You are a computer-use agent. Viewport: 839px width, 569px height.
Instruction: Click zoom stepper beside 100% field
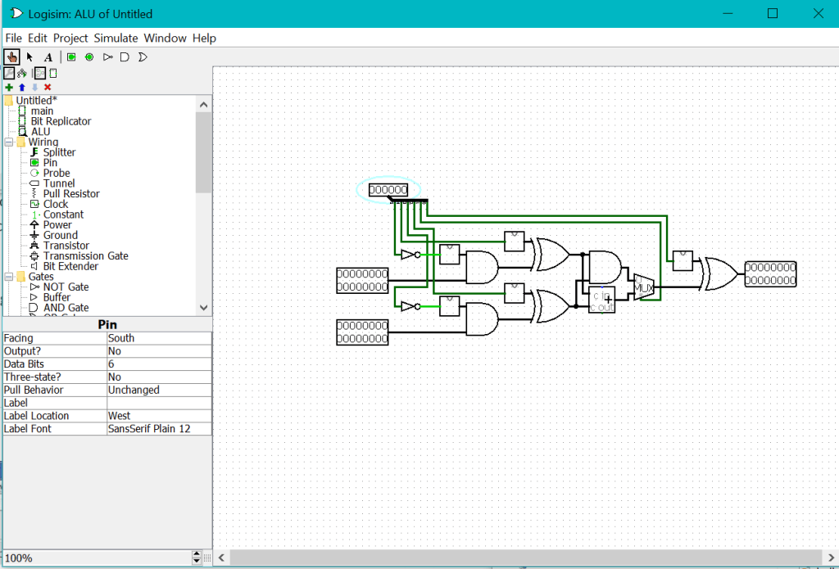pos(196,558)
